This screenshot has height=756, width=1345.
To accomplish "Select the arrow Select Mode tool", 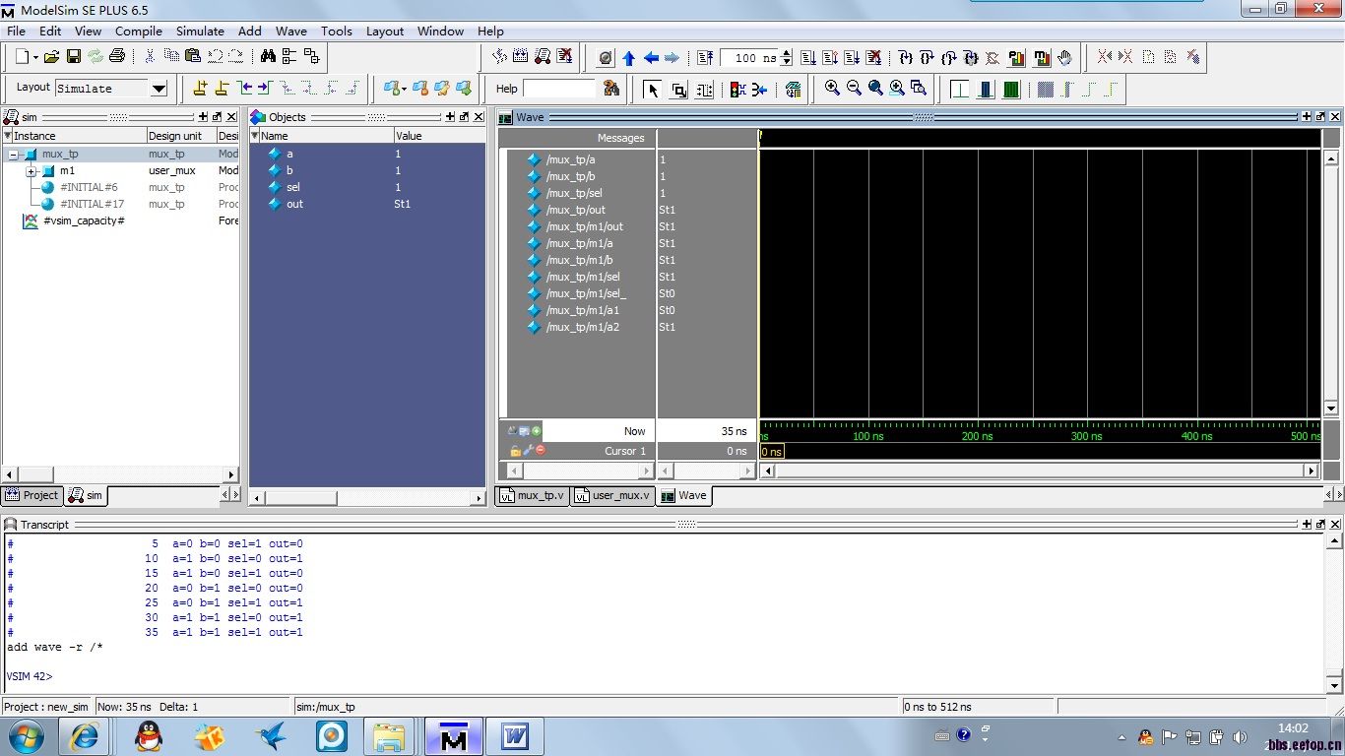I will (x=652, y=90).
